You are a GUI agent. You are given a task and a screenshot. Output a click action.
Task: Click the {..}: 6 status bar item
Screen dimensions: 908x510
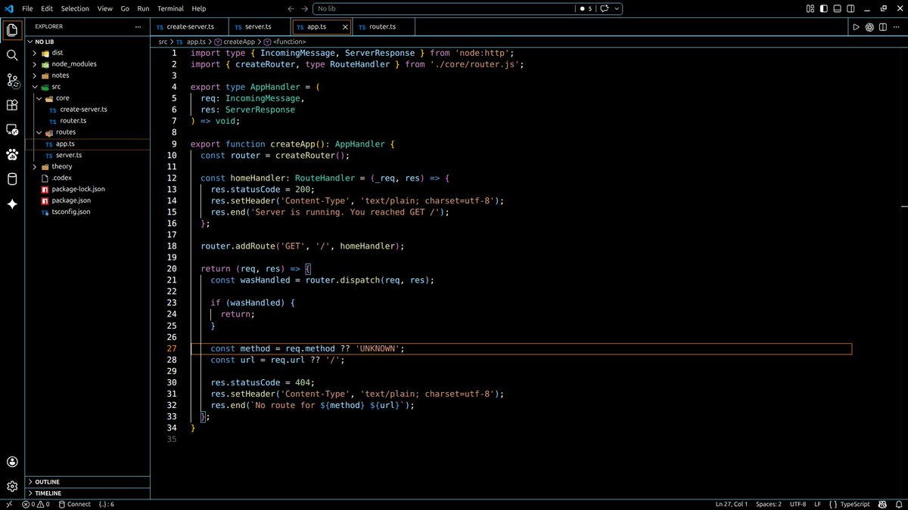coord(106,504)
